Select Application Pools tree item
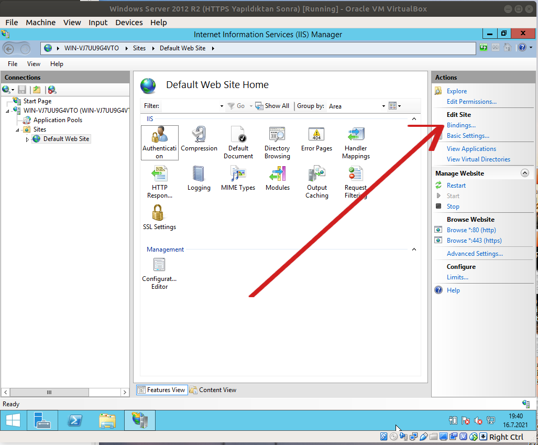The height and width of the screenshot is (445, 538). pyautogui.click(x=58, y=120)
